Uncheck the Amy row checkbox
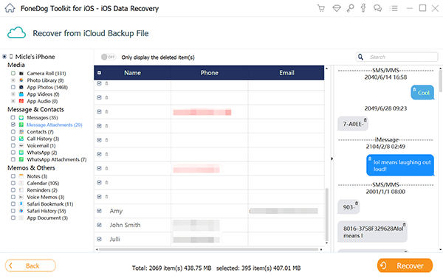 [99, 211]
